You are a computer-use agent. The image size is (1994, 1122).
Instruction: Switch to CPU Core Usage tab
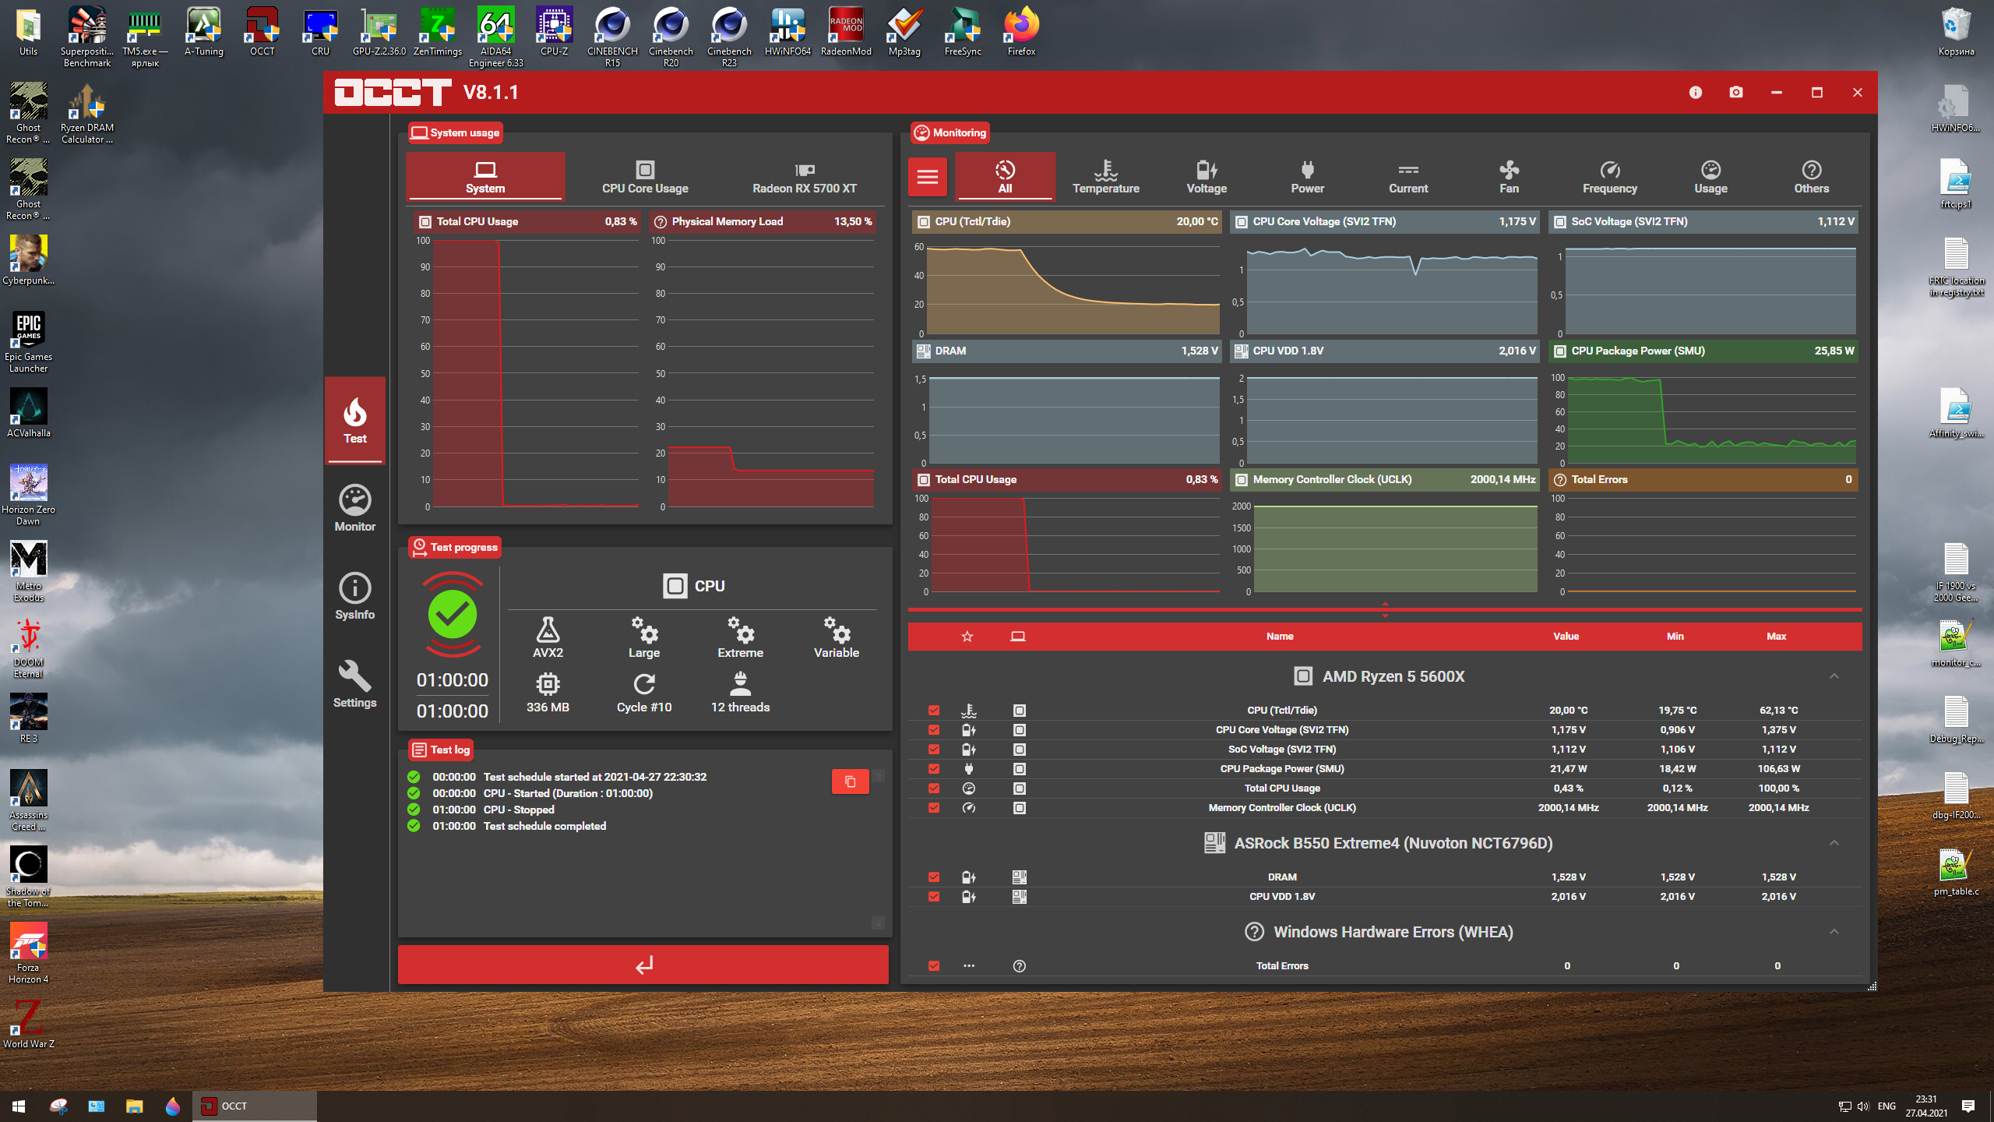[645, 177]
